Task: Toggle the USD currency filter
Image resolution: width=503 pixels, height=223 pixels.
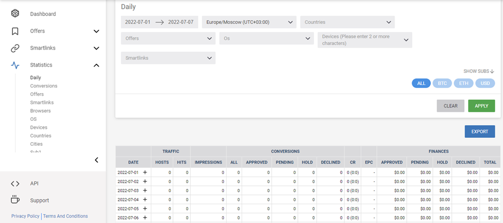Action: [485, 83]
